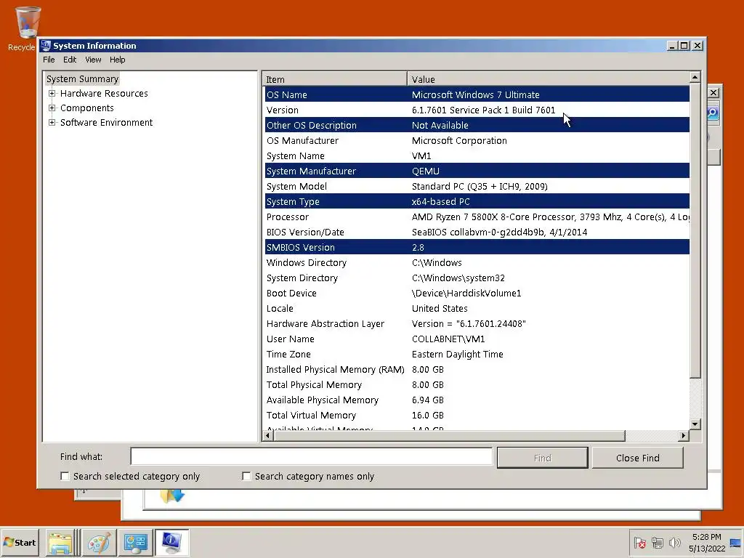
Task: Open Control Panel taskbar icon
Action: tap(135, 543)
